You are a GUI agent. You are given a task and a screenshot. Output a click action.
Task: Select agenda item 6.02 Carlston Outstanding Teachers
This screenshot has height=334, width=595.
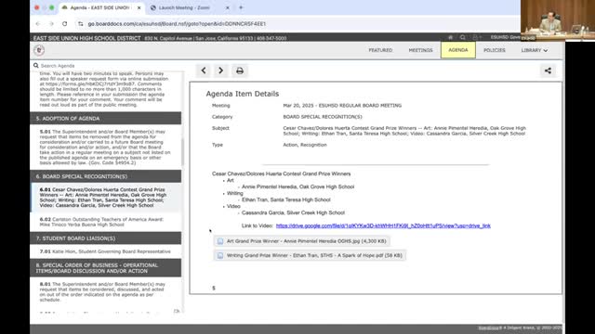pos(101,222)
